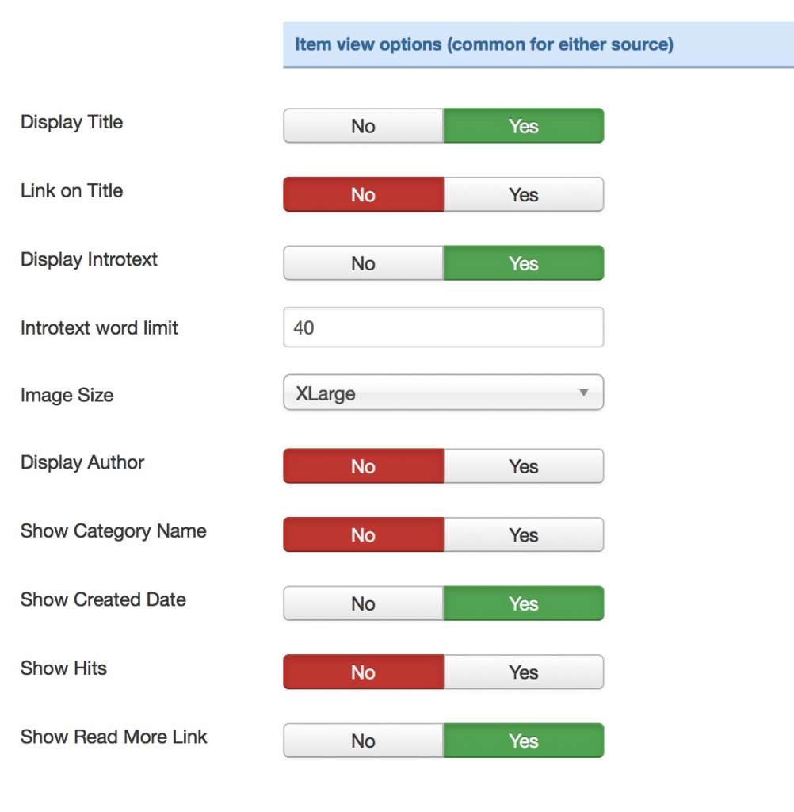Click No for Show Hits

(x=363, y=672)
